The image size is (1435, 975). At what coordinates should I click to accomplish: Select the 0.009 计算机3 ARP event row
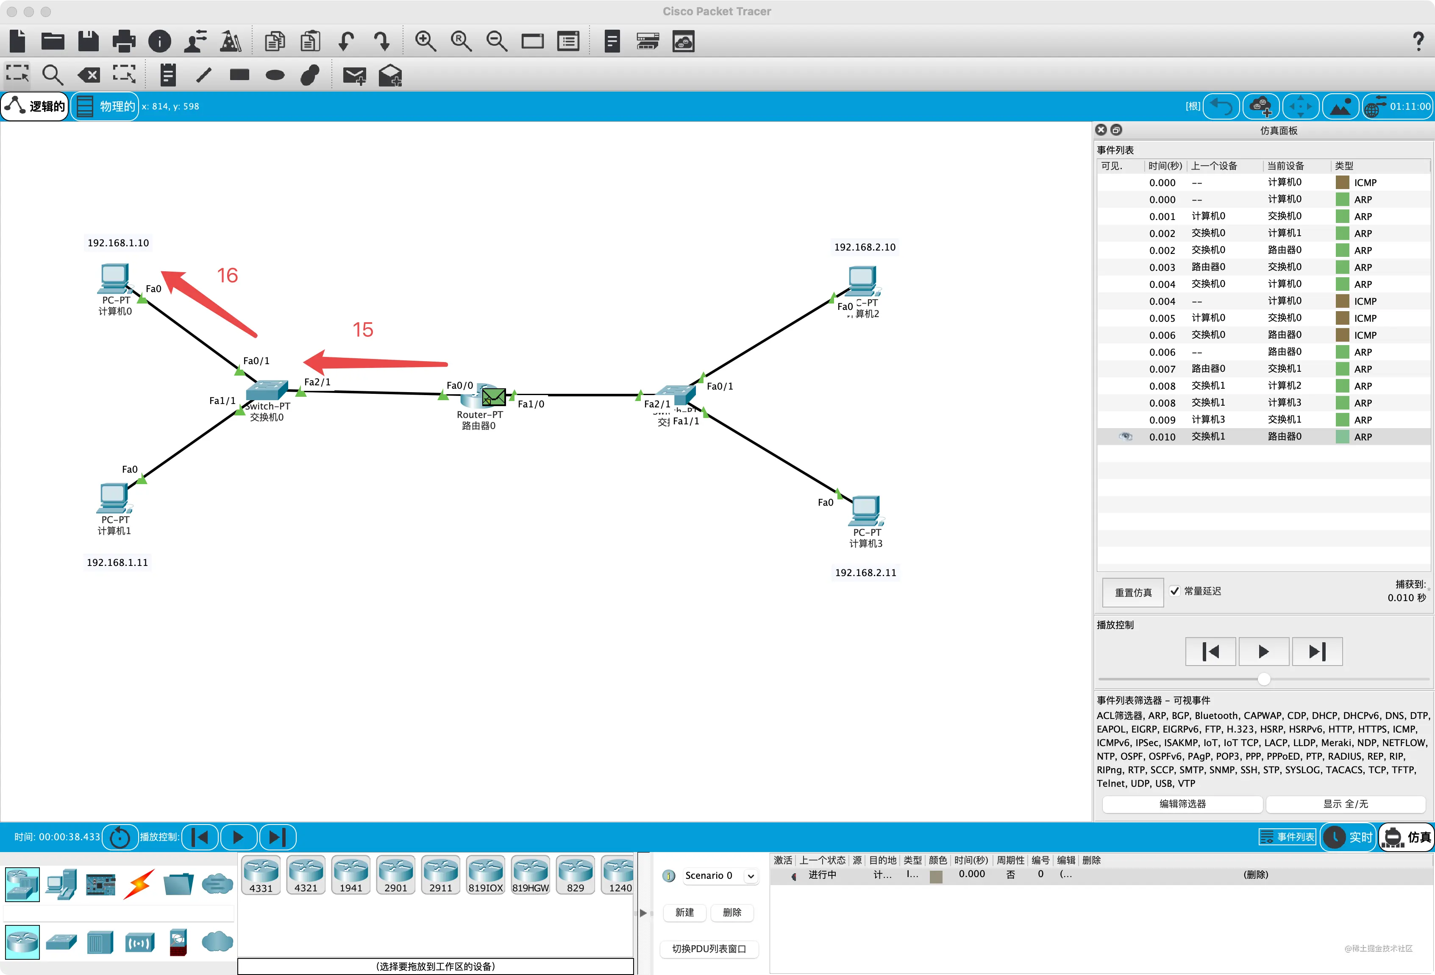point(1264,420)
